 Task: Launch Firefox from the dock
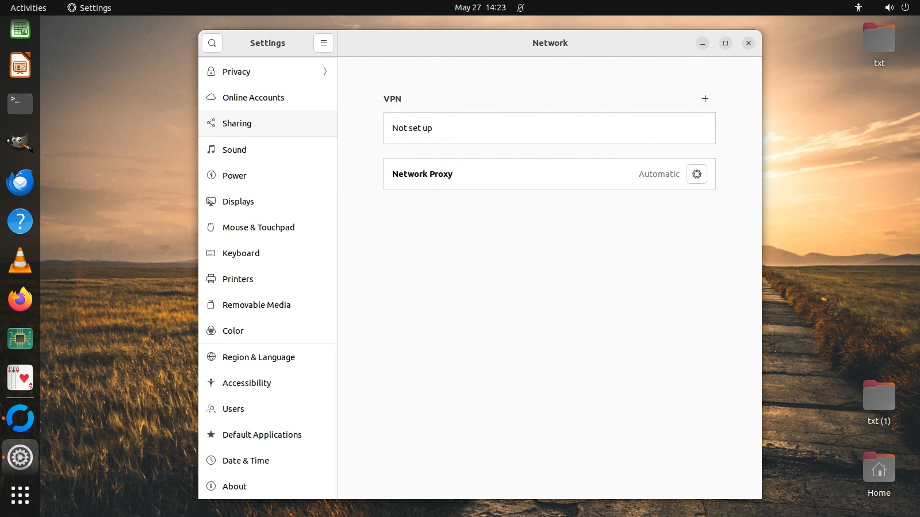[x=20, y=300]
